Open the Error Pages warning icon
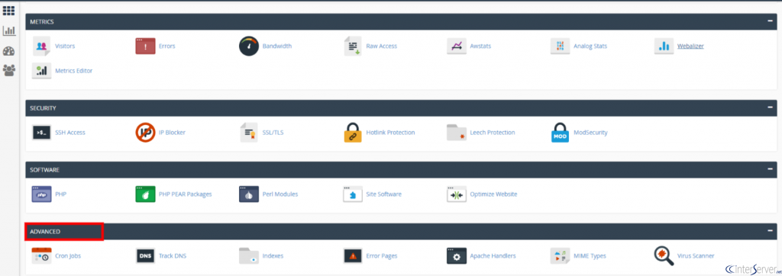 point(353,255)
